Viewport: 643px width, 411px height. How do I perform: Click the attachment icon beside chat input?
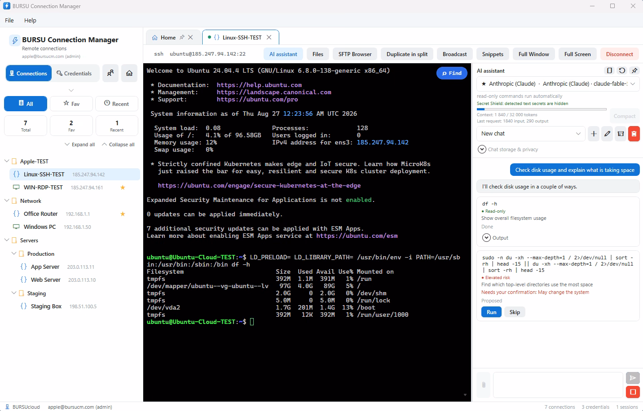point(484,385)
